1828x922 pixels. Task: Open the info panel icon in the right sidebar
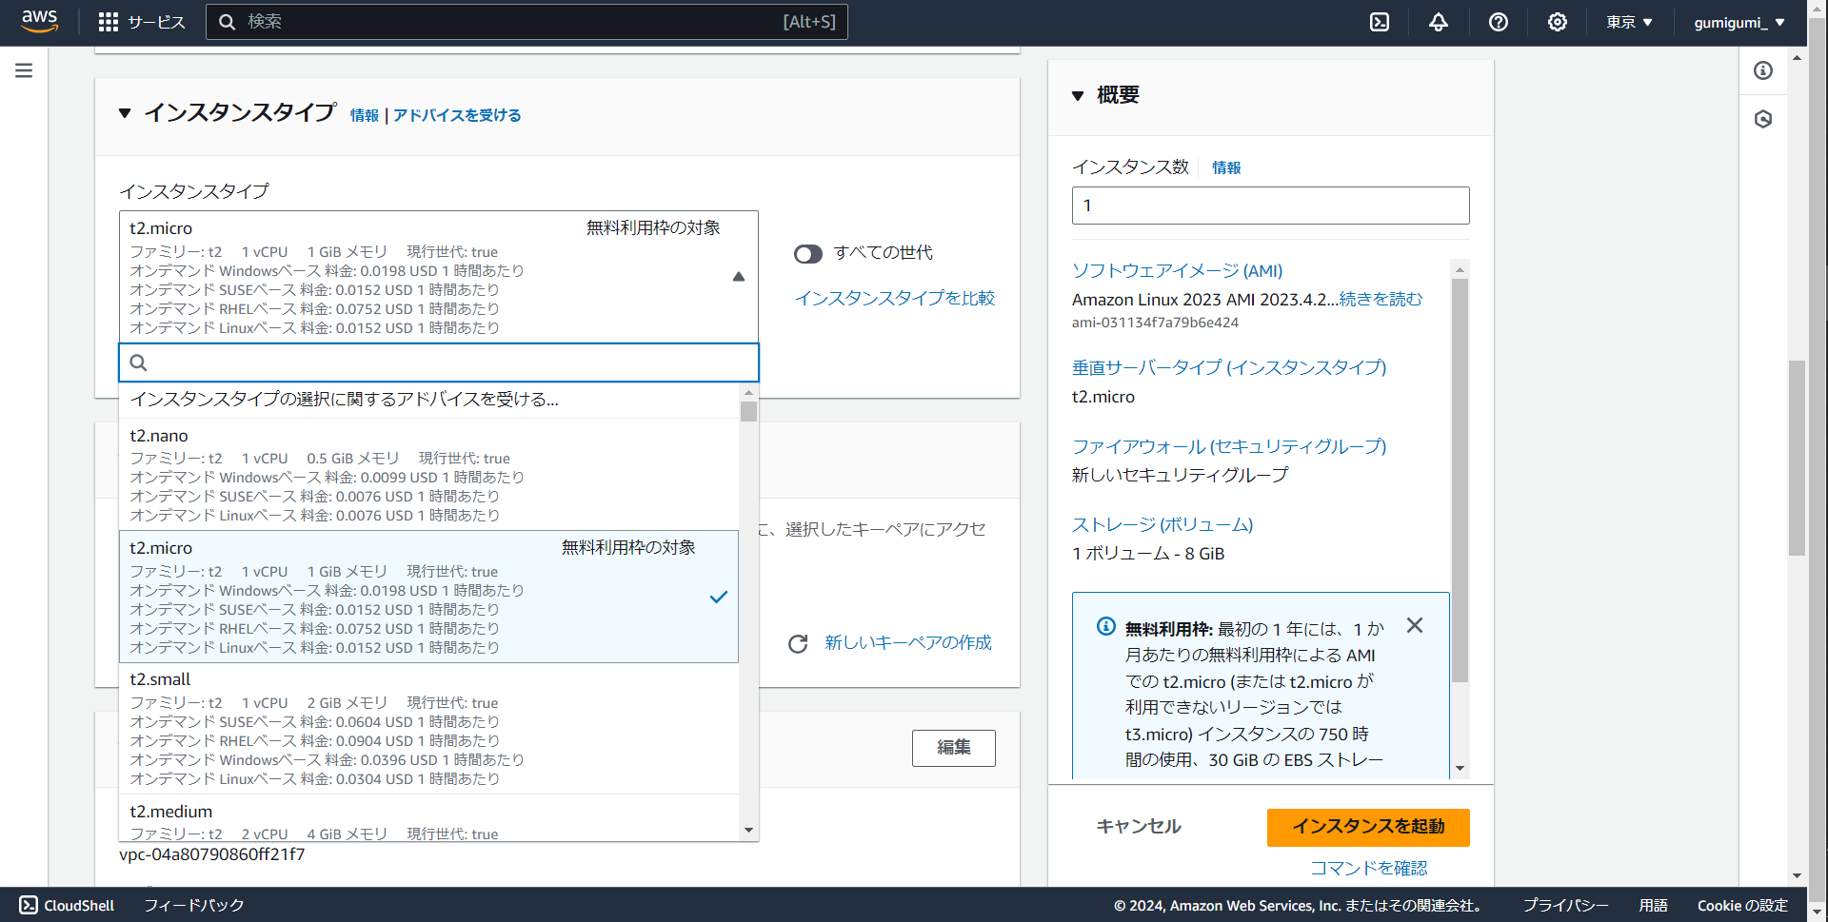click(1764, 70)
